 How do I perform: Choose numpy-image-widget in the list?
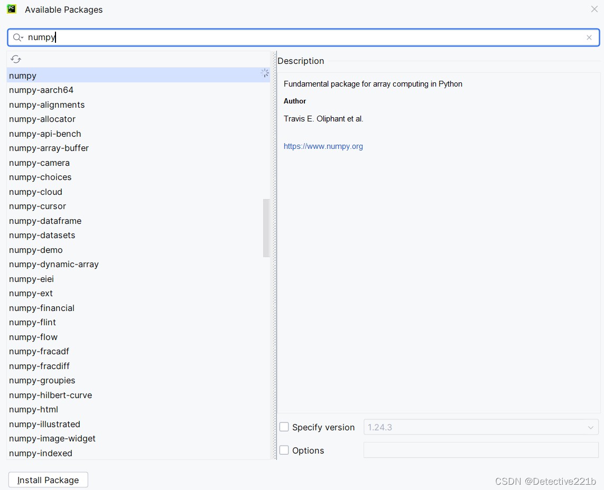click(52, 438)
